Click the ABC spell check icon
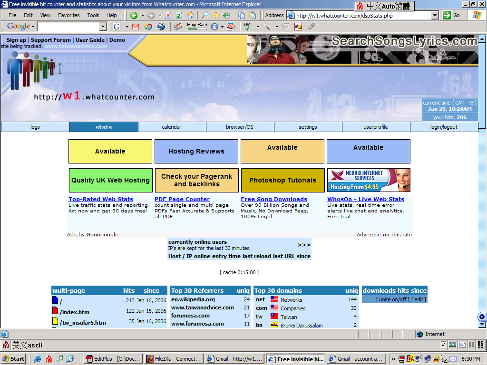487x365 pixels. (247, 27)
